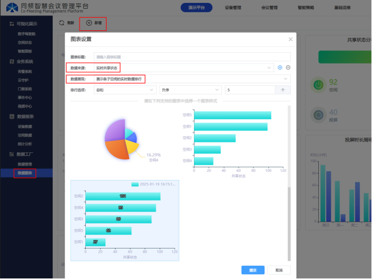The width and height of the screenshot is (372, 279).
Task: Click the up arrow sort button
Action: point(283,90)
